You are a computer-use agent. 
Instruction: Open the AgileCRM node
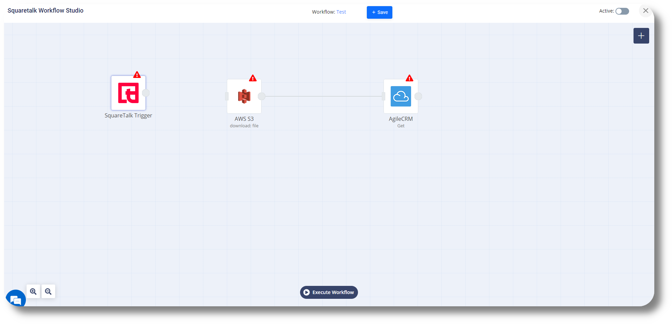(401, 96)
